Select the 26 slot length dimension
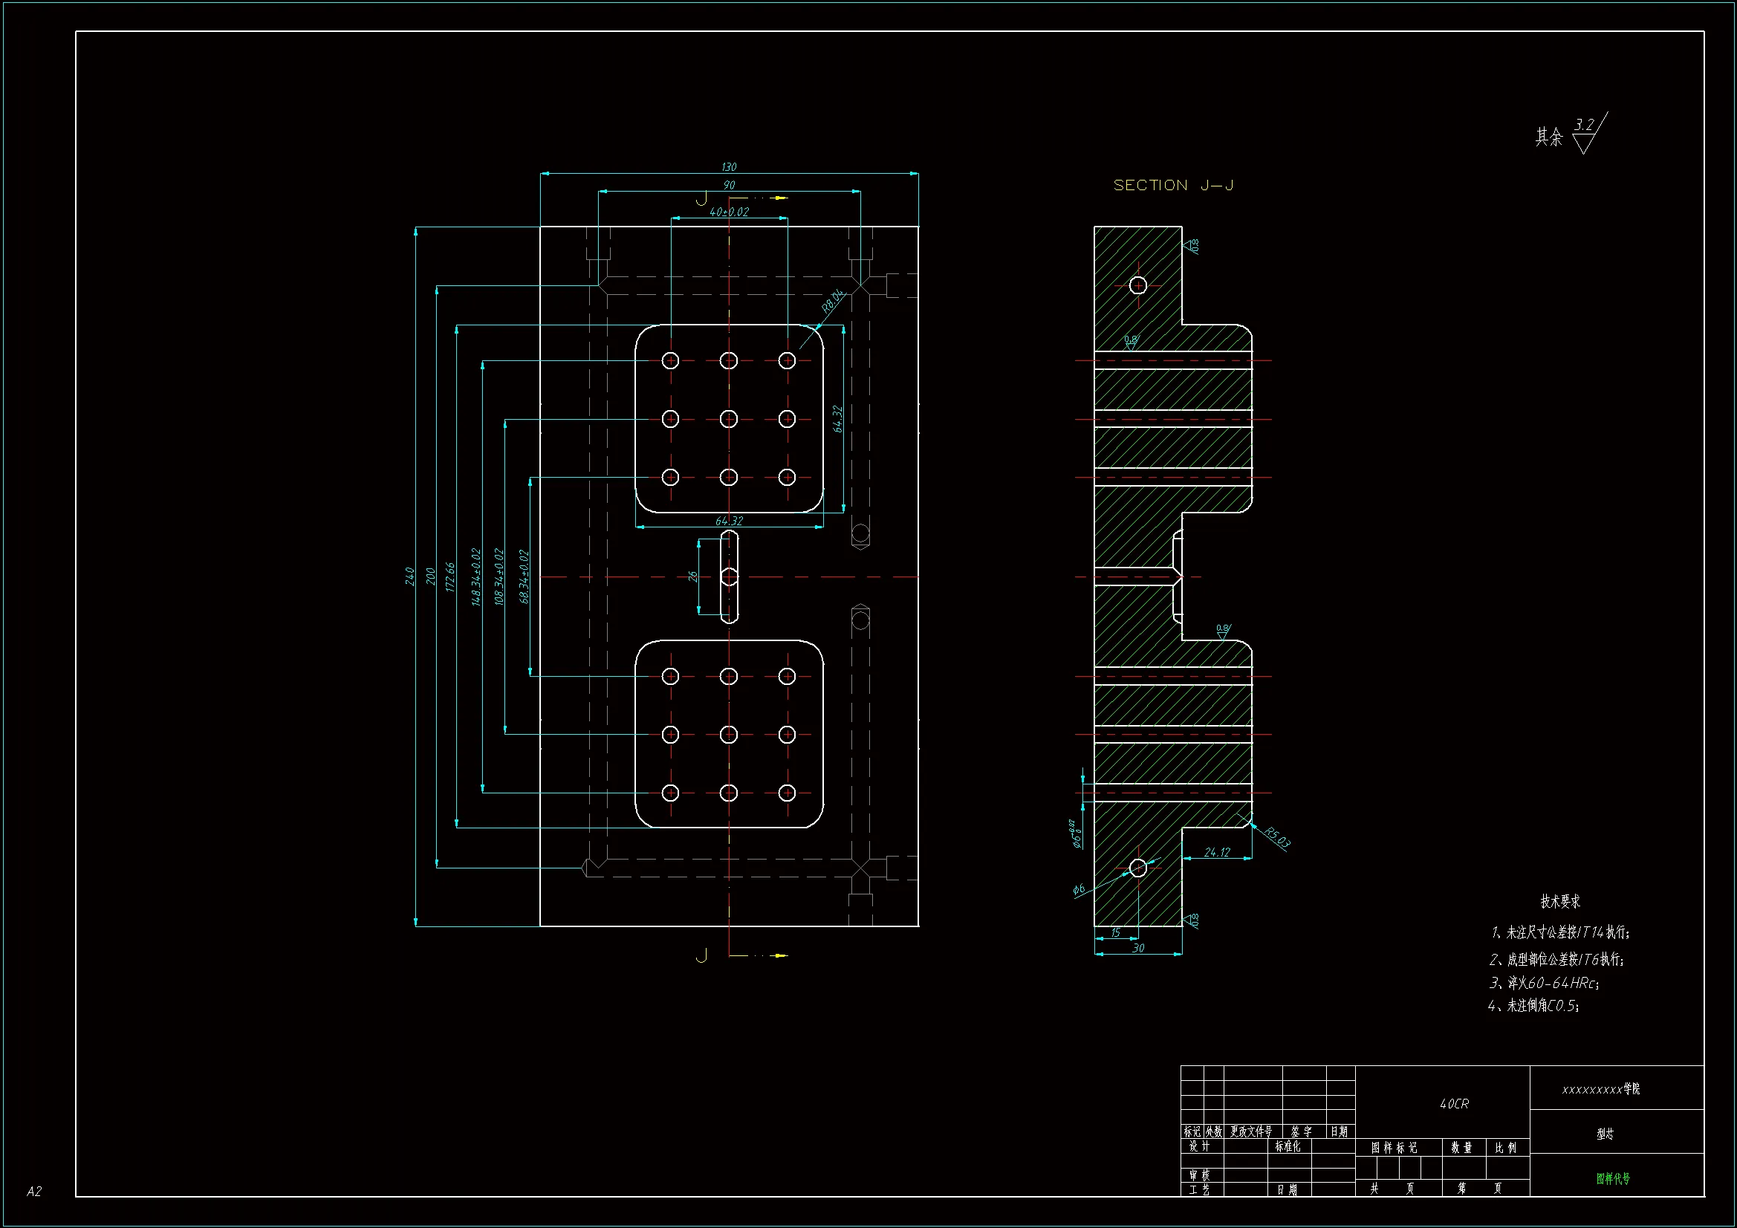1737x1228 pixels. click(692, 576)
